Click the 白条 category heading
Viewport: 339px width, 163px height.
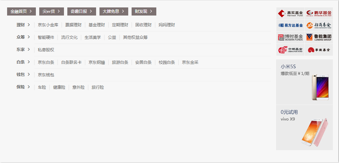pos(21,62)
